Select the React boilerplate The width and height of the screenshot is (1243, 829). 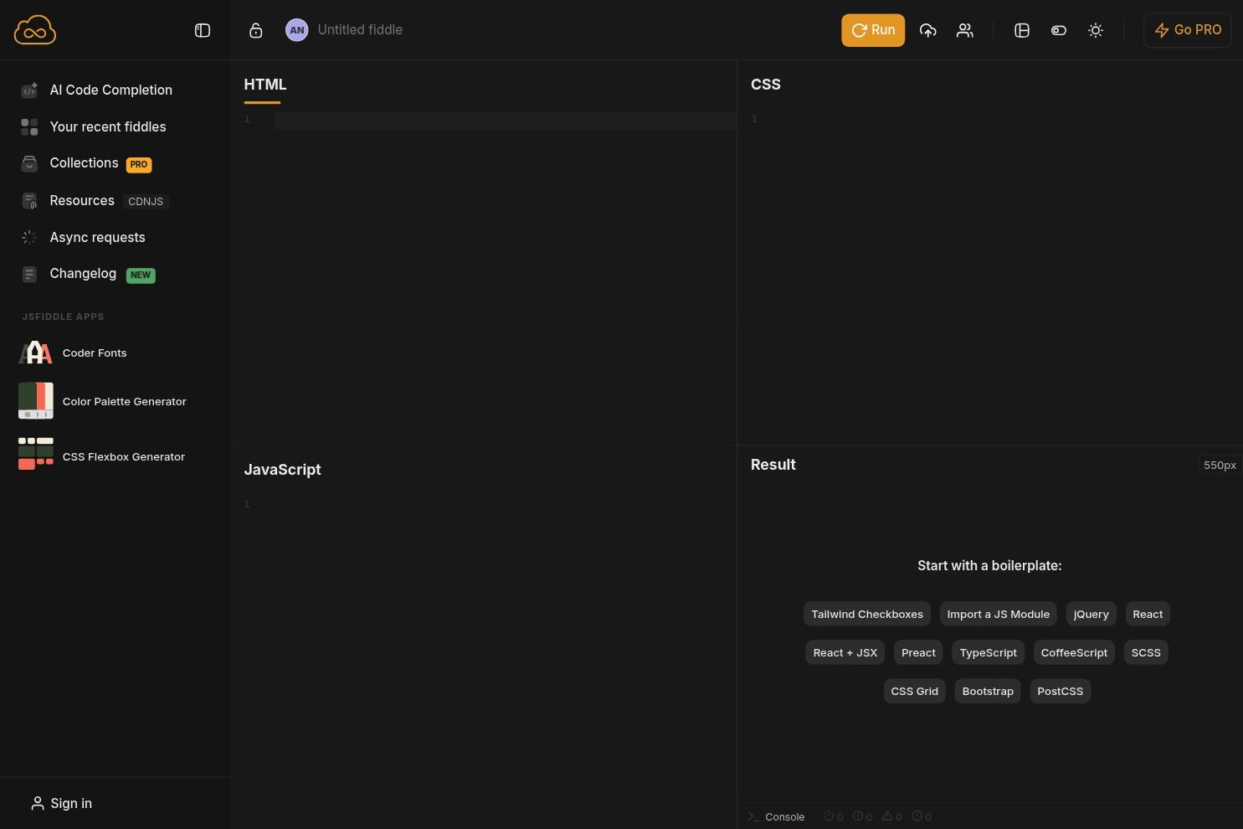click(1148, 614)
